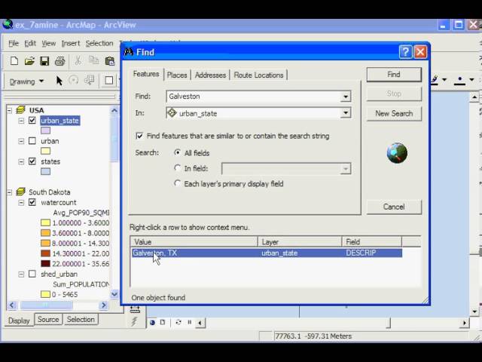Click the 22.000001 dark red legend swatch
Screen dimensions: 482x362
coord(45,263)
